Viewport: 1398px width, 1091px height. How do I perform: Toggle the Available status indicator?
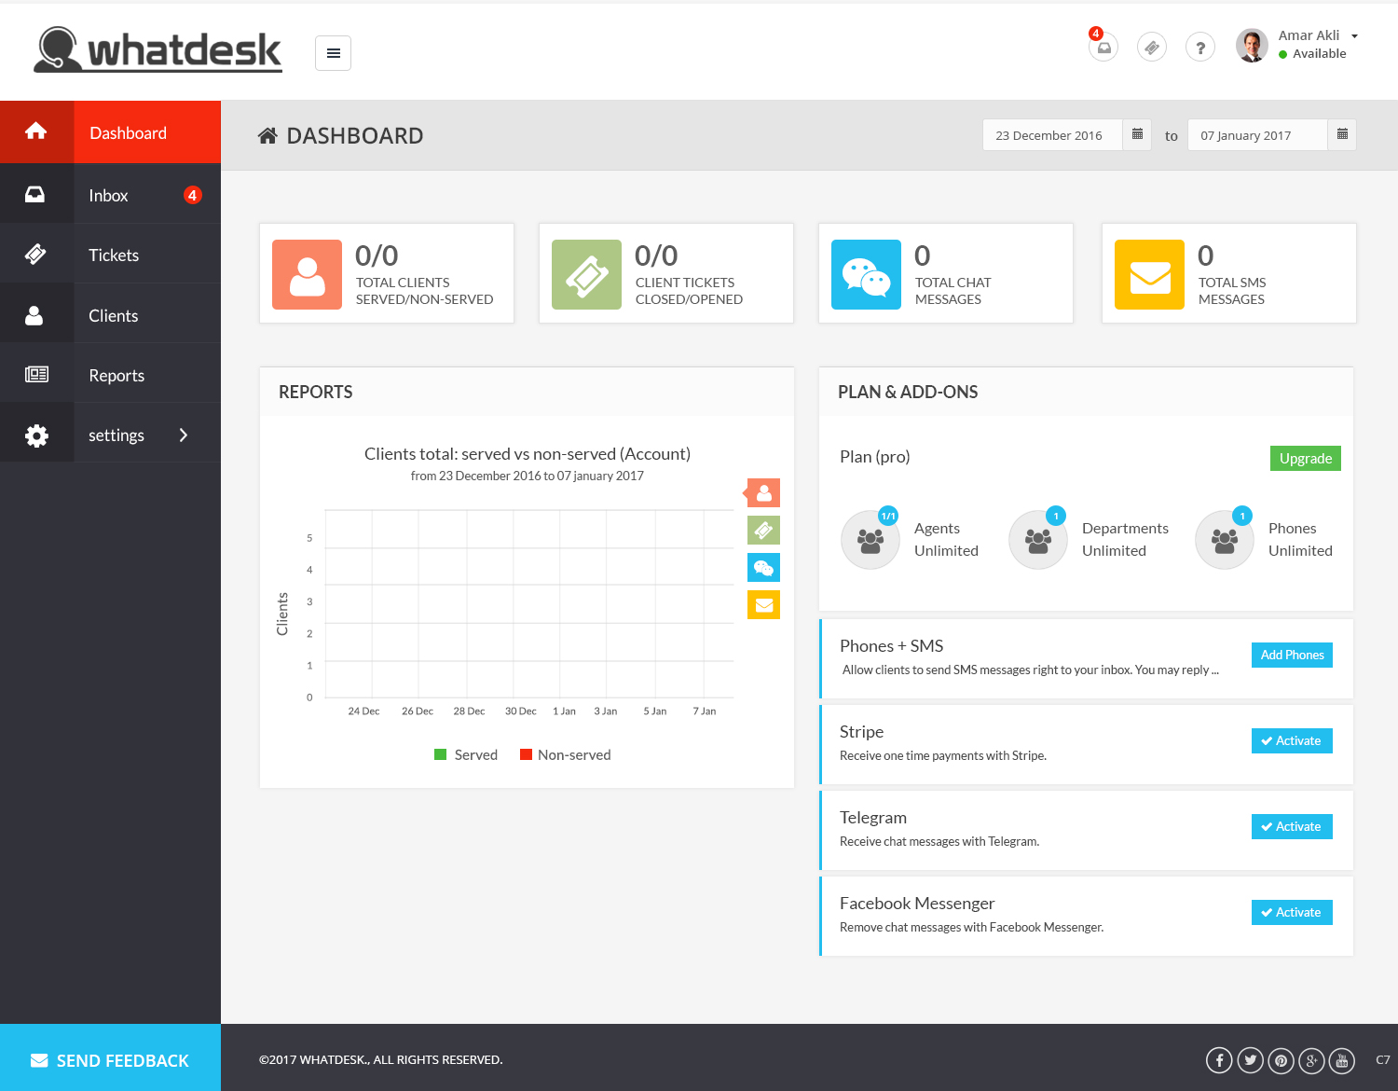tap(1284, 53)
